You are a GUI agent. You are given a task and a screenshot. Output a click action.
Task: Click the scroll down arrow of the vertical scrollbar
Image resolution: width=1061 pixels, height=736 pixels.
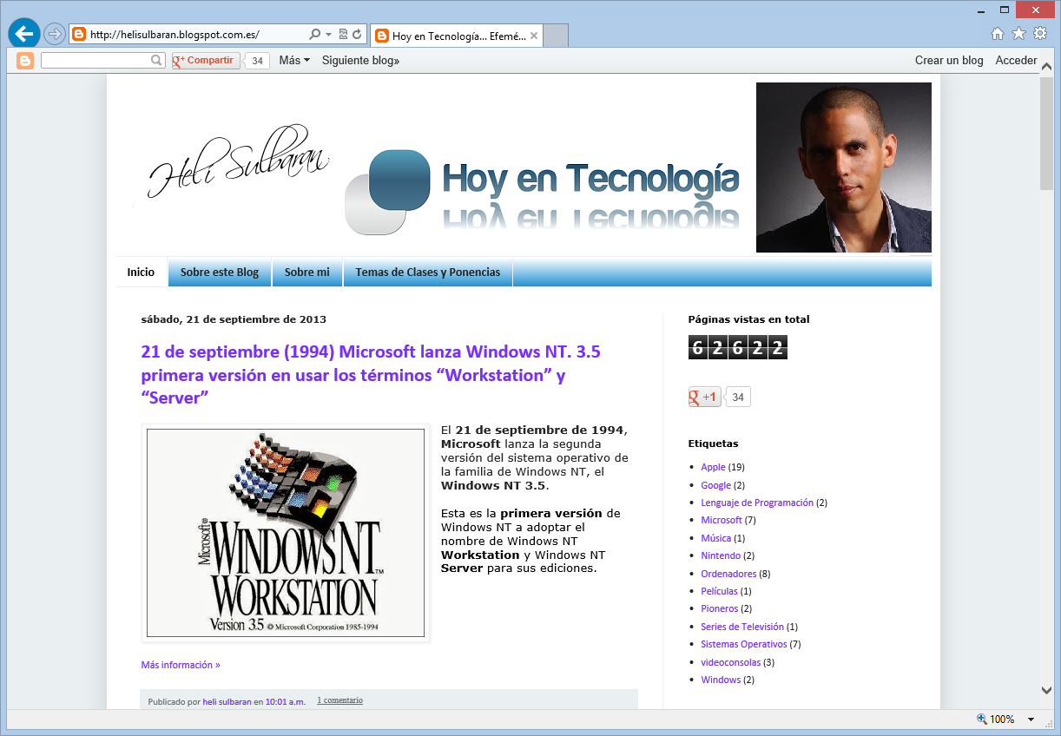point(1047,690)
